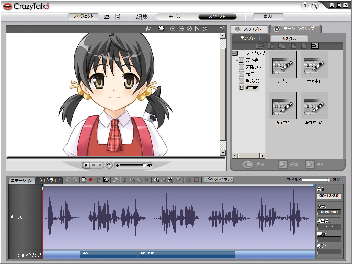Select the 恥ずかしい motion clip thumbnail
352x264 pixels.
click(x=314, y=106)
